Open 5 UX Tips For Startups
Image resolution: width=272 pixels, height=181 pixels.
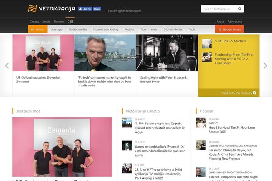tap(230, 41)
